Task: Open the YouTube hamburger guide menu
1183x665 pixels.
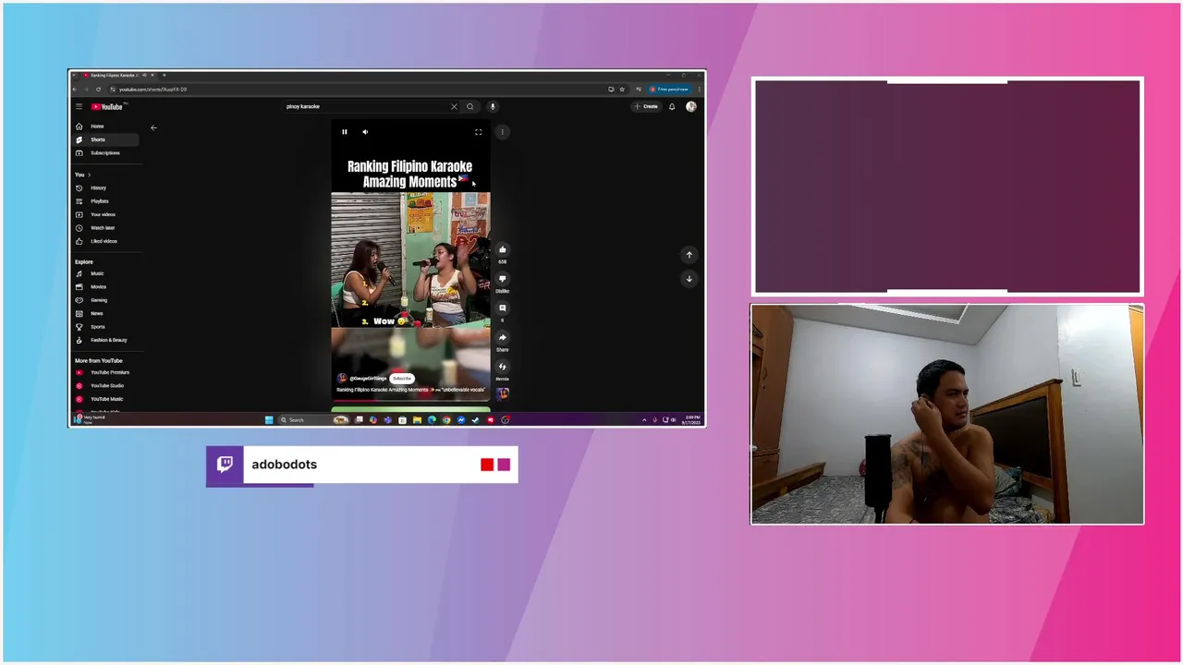Action: point(79,106)
